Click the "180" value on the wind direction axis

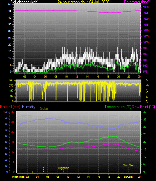pyautogui.click(x=11, y=91)
